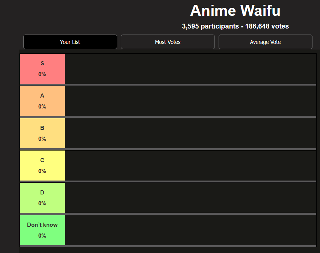Viewport: 320px width, 253px height.
Task: Click the 0% text under S tier
Action: pos(42,74)
